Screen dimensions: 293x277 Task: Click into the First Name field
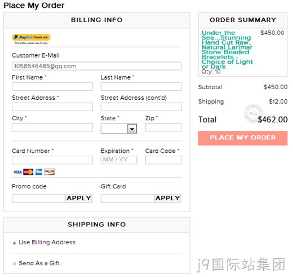pyautogui.click(x=52, y=86)
